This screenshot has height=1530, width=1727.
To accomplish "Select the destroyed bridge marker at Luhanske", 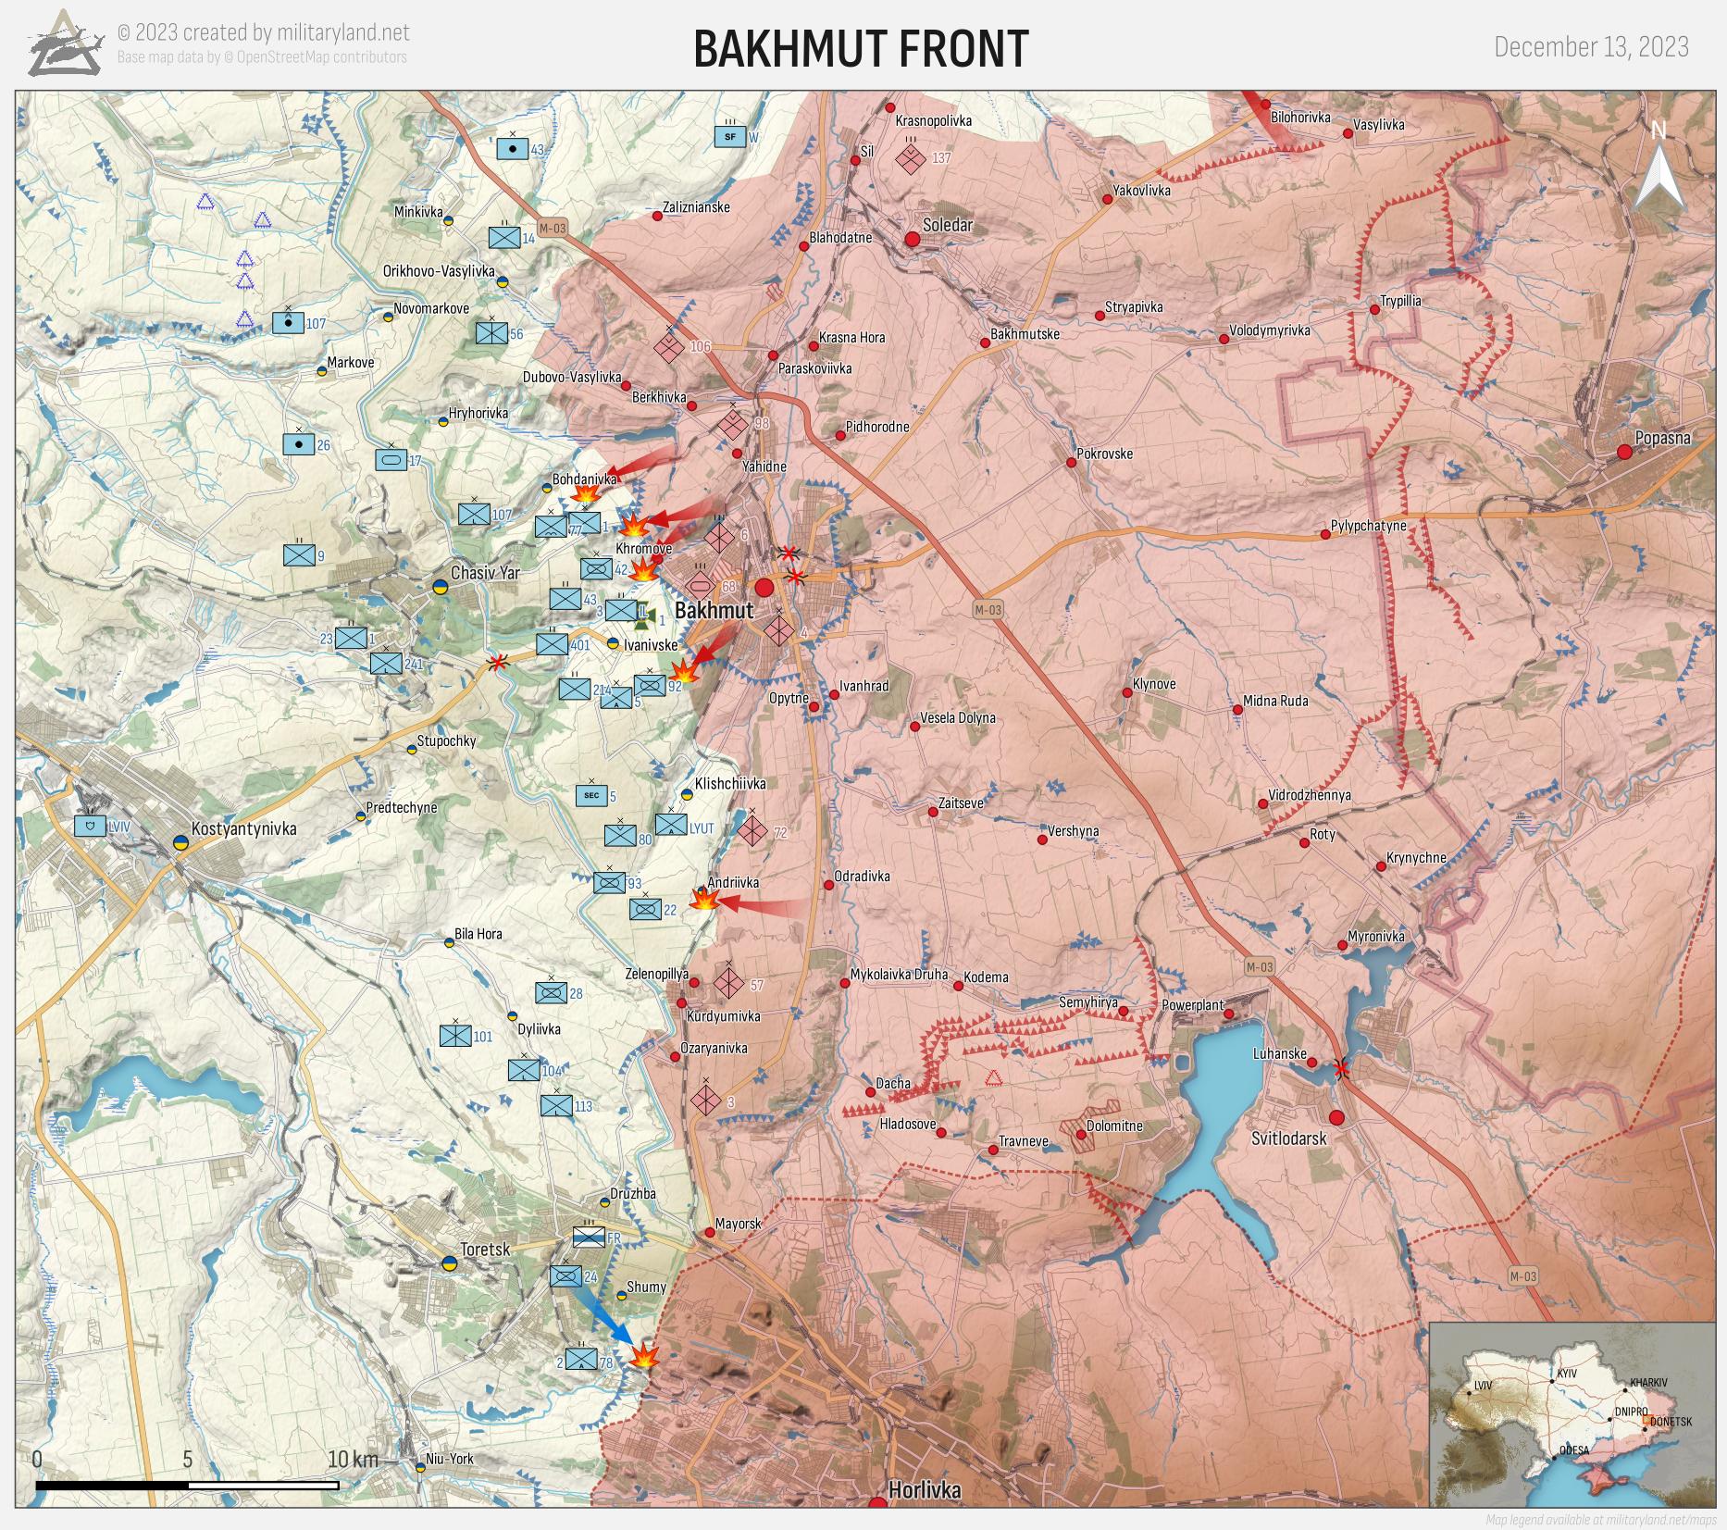I will [1339, 1070].
